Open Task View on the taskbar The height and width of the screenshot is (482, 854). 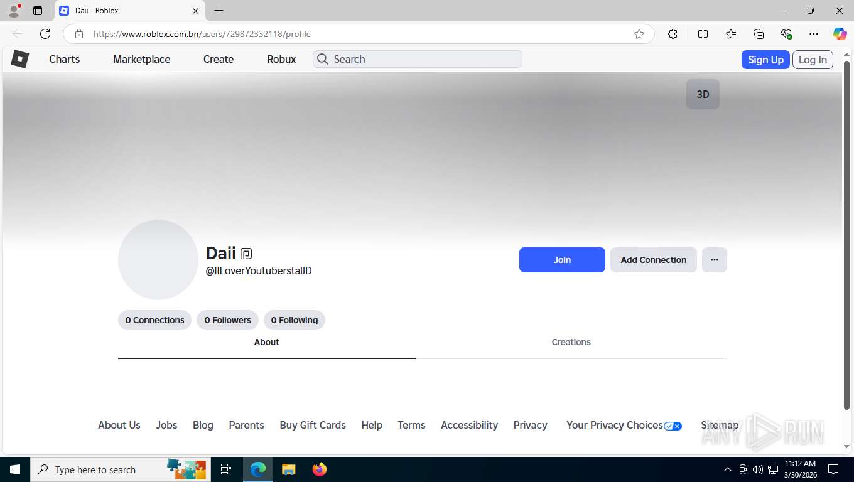(x=226, y=469)
